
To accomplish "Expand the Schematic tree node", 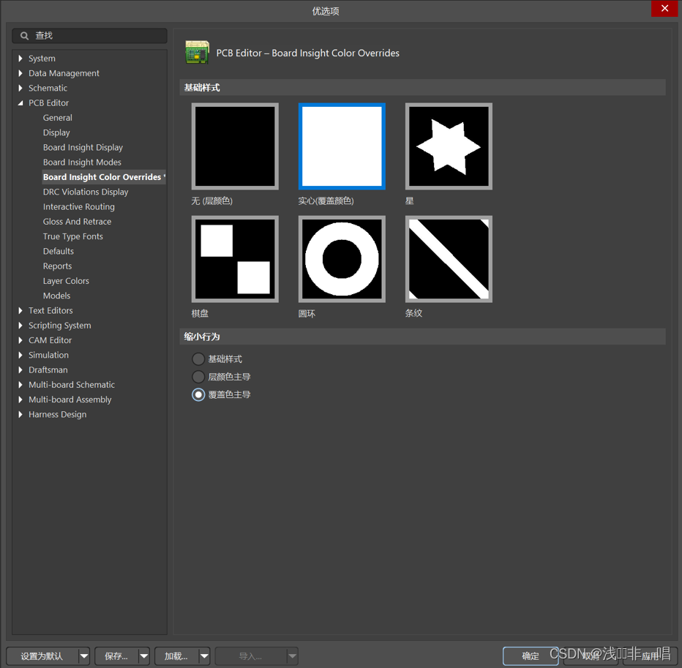I will tap(20, 88).
